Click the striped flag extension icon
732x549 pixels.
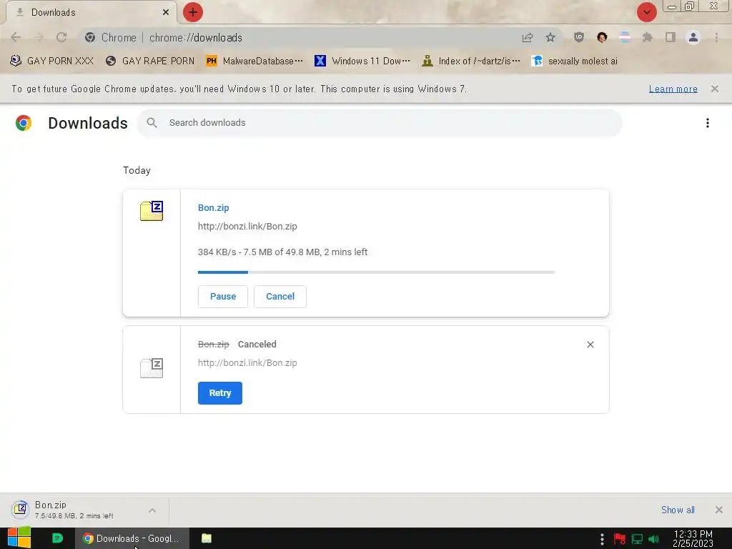pyautogui.click(x=625, y=37)
